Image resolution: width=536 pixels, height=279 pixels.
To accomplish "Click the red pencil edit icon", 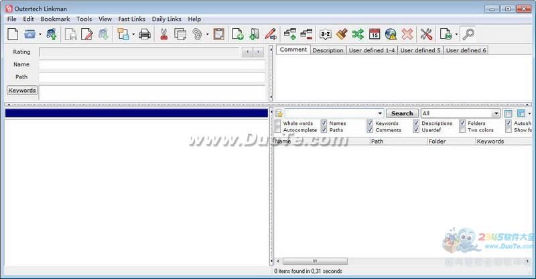I will pos(271,34).
